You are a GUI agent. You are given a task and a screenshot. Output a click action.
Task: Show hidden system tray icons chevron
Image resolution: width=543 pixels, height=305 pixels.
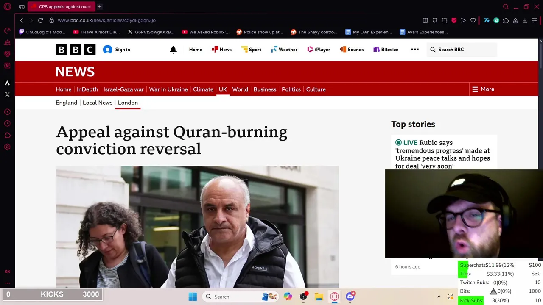pos(439,297)
